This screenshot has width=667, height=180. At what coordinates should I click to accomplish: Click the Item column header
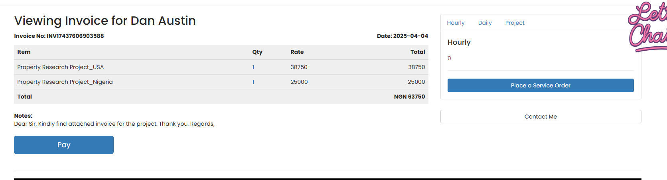pyautogui.click(x=24, y=52)
